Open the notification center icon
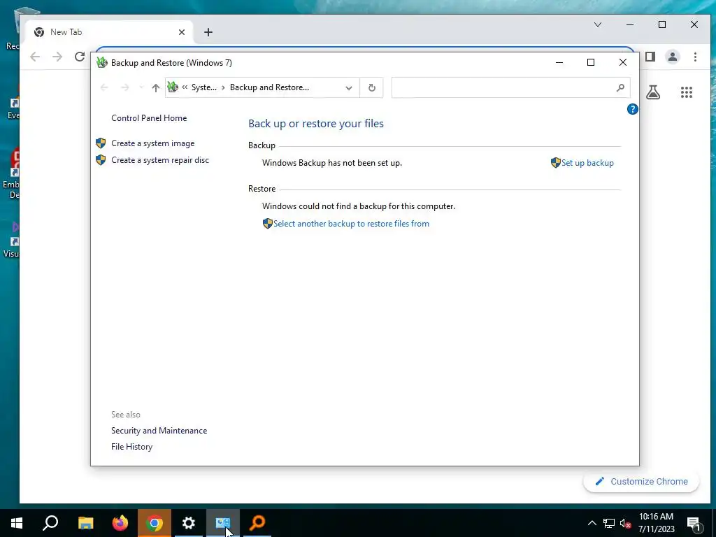 (694, 523)
